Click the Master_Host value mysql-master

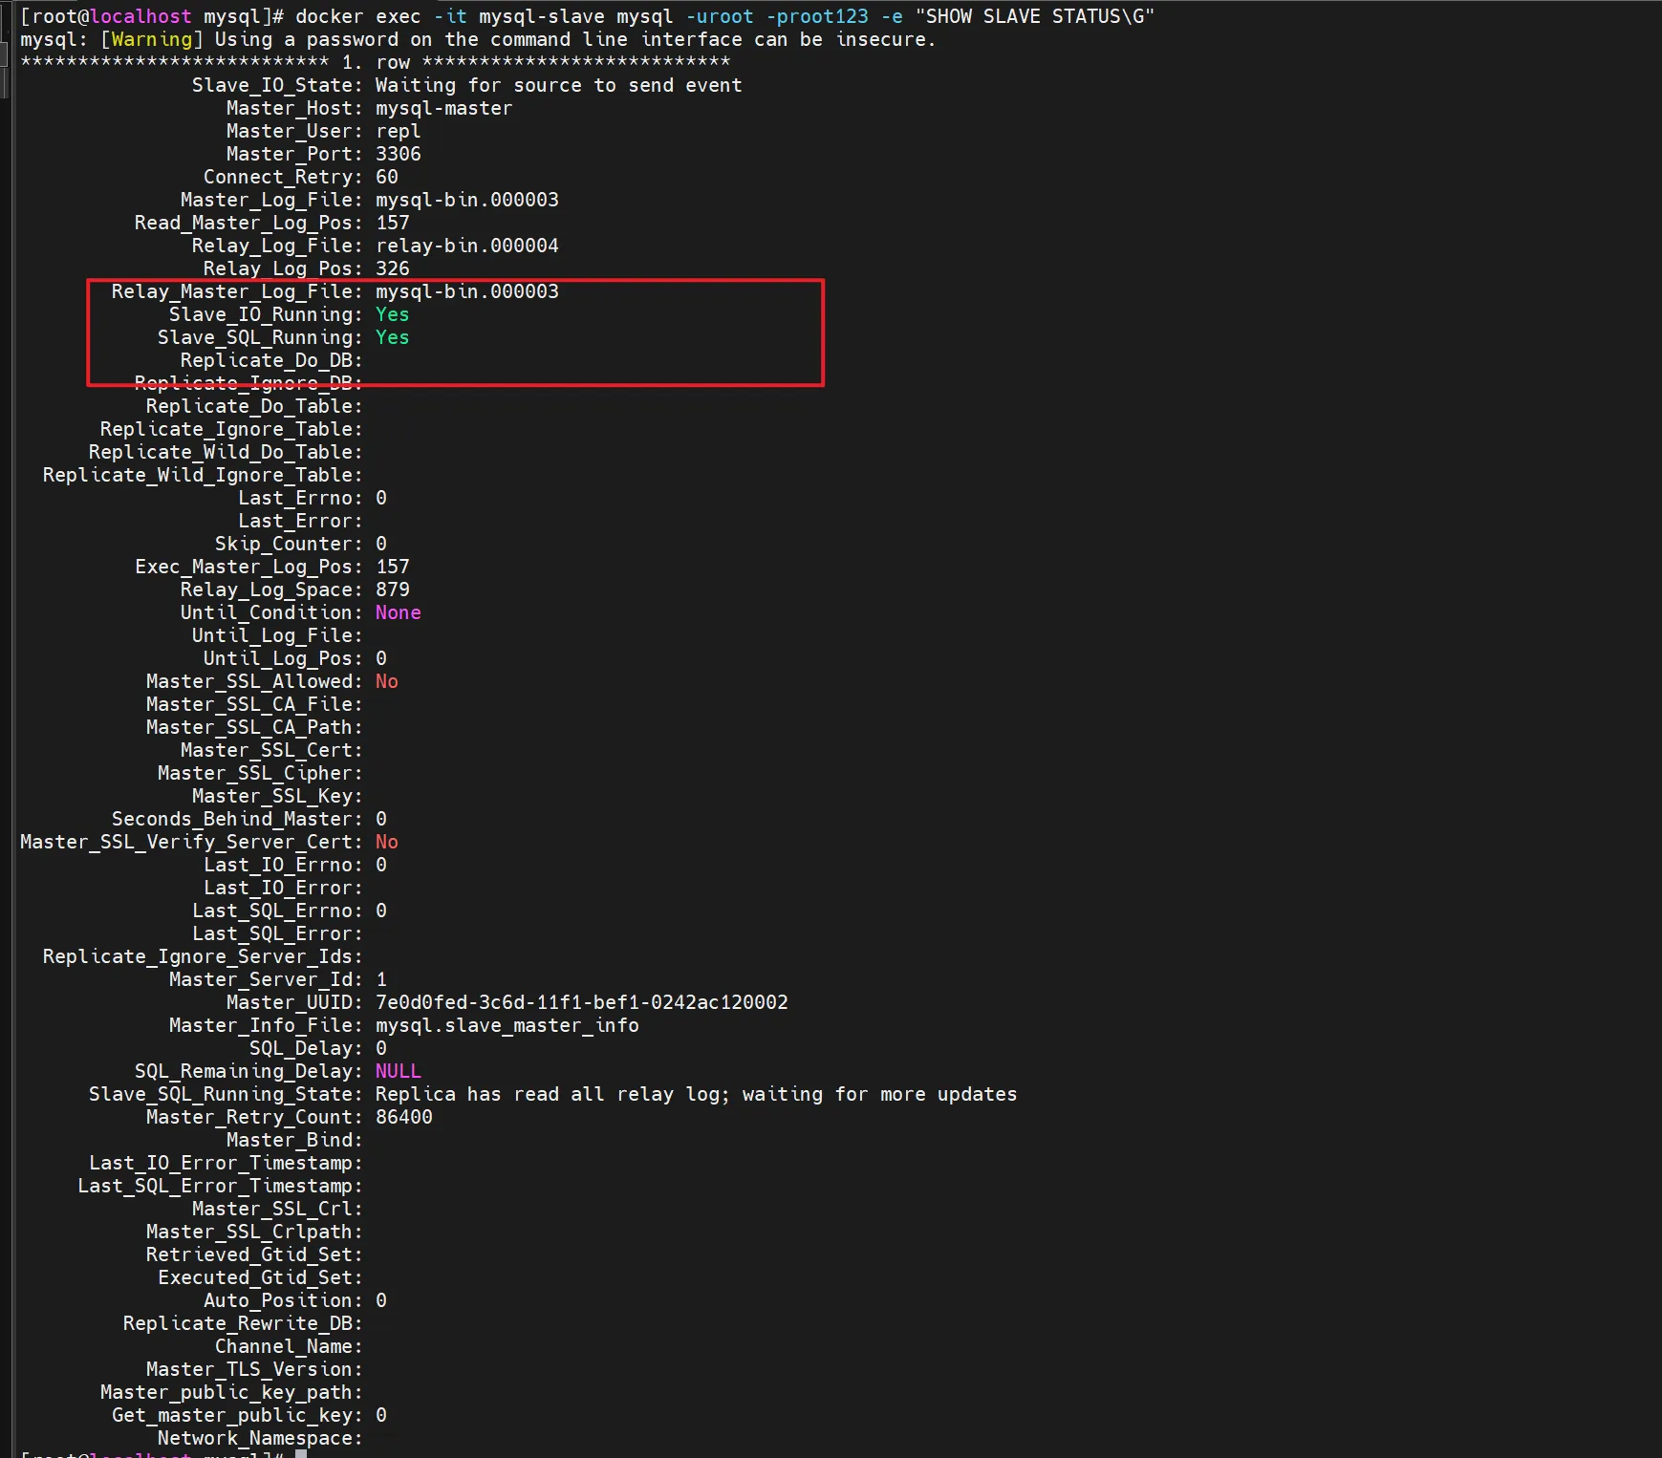(x=443, y=108)
